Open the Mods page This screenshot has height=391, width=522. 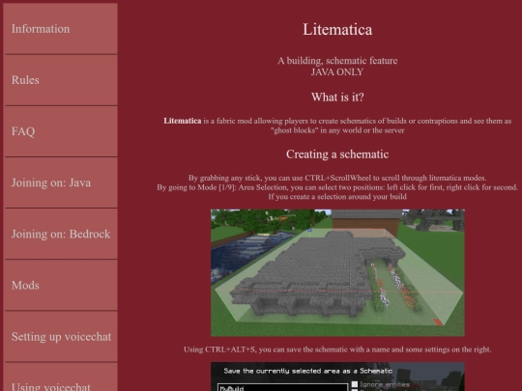tap(60, 285)
